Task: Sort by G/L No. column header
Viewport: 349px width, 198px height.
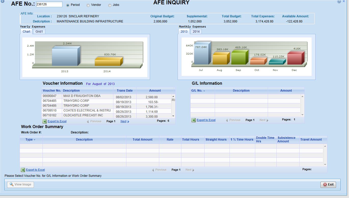Action: [203, 91]
